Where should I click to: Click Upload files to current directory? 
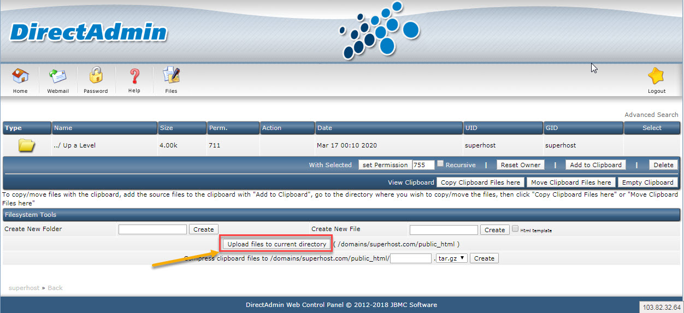pyautogui.click(x=276, y=244)
